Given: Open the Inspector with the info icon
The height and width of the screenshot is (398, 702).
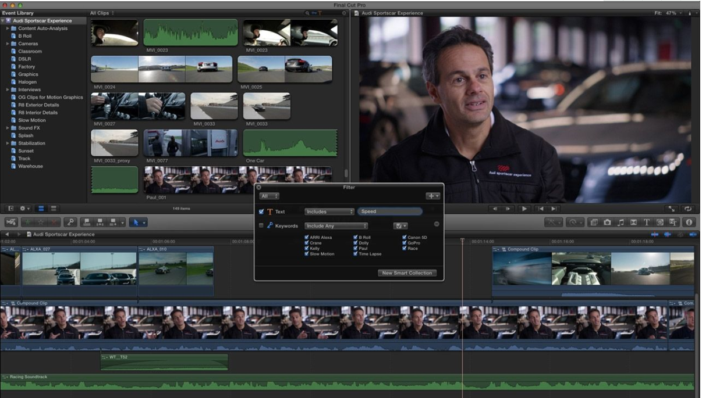Looking at the screenshot, I should click(689, 222).
